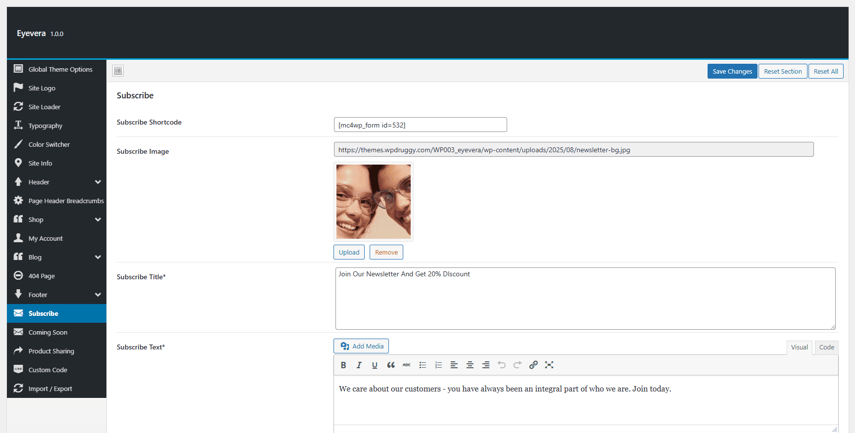Image resolution: width=855 pixels, height=433 pixels.
Task: Click the Typography icon in sidebar
Action: [x=18, y=125]
